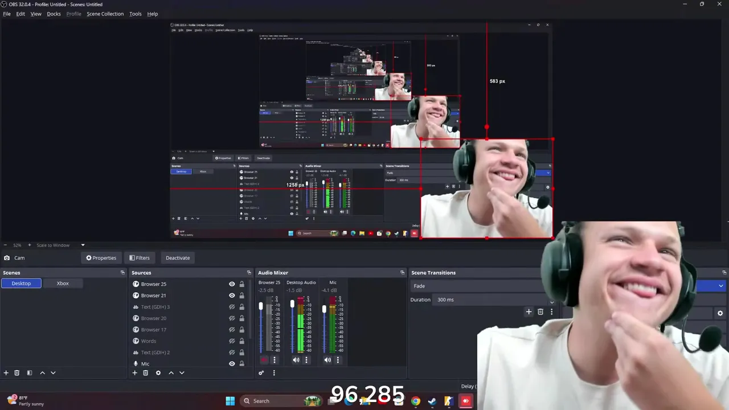729x410 pixels.
Task: Open the Docks menu
Action: [x=54, y=14]
